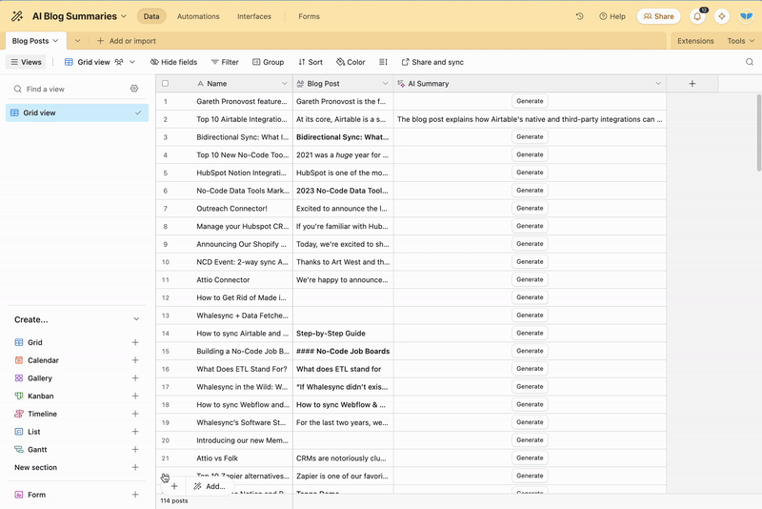Add a New section with its plus icon
762x509 pixels.
click(135, 467)
